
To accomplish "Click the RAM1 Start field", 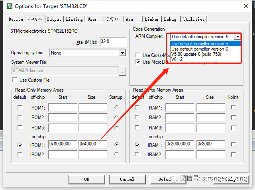I will coord(180,107).
